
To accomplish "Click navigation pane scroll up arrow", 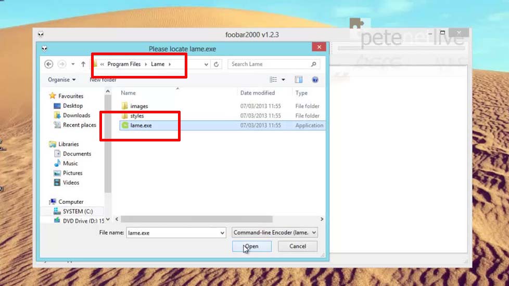I will [108, 92].
